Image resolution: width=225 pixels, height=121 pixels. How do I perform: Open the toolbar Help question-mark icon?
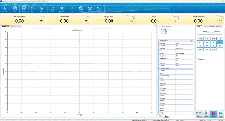[x=99, y=9]
